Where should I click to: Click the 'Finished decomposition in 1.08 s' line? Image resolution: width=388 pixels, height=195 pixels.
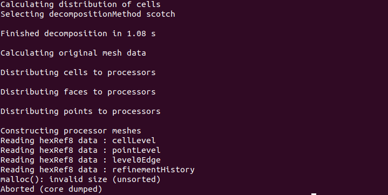(78, 33)
